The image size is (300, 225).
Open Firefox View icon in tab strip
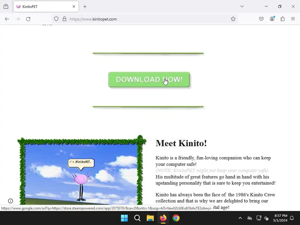coord(6,7)
